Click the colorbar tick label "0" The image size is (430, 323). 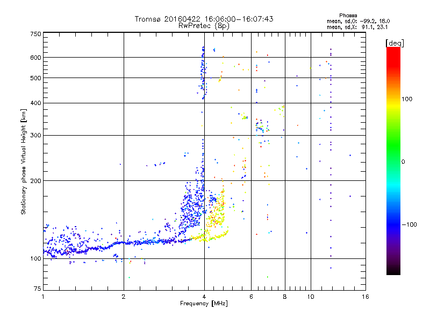pyautogui.click(x=403, y=161)
